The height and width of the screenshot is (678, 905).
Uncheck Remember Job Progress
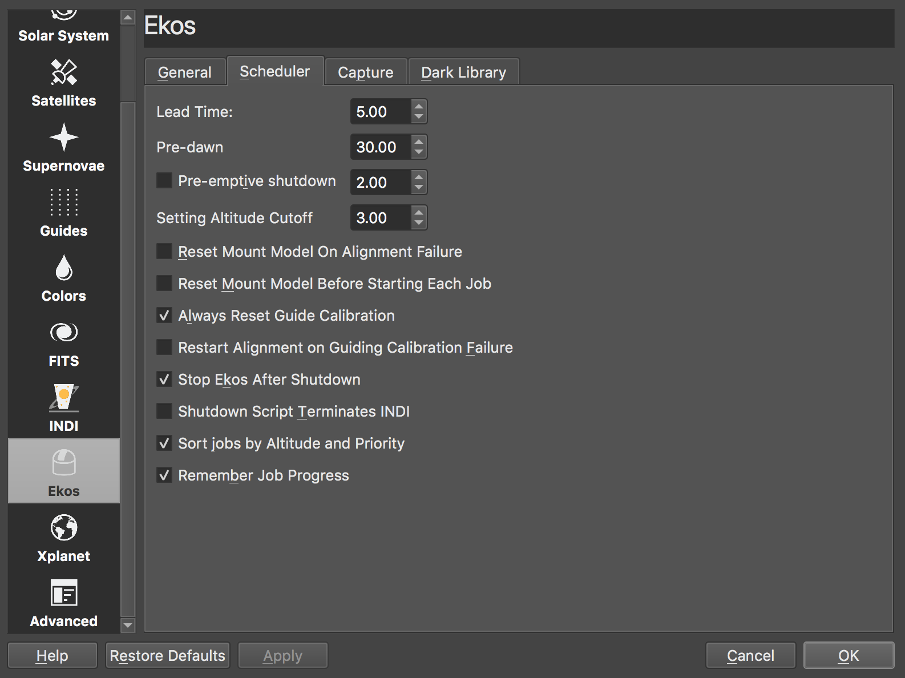coord(164,475)
